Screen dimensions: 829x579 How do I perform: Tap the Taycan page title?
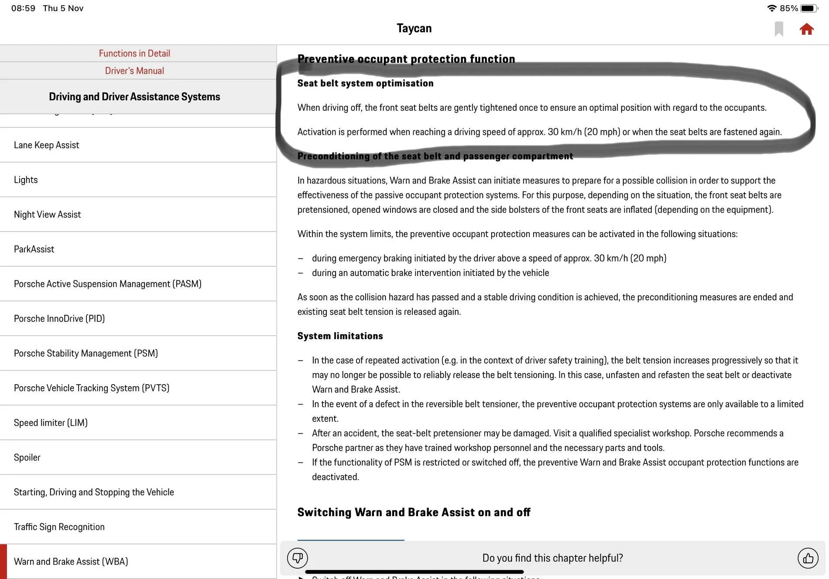pos(414,28)
